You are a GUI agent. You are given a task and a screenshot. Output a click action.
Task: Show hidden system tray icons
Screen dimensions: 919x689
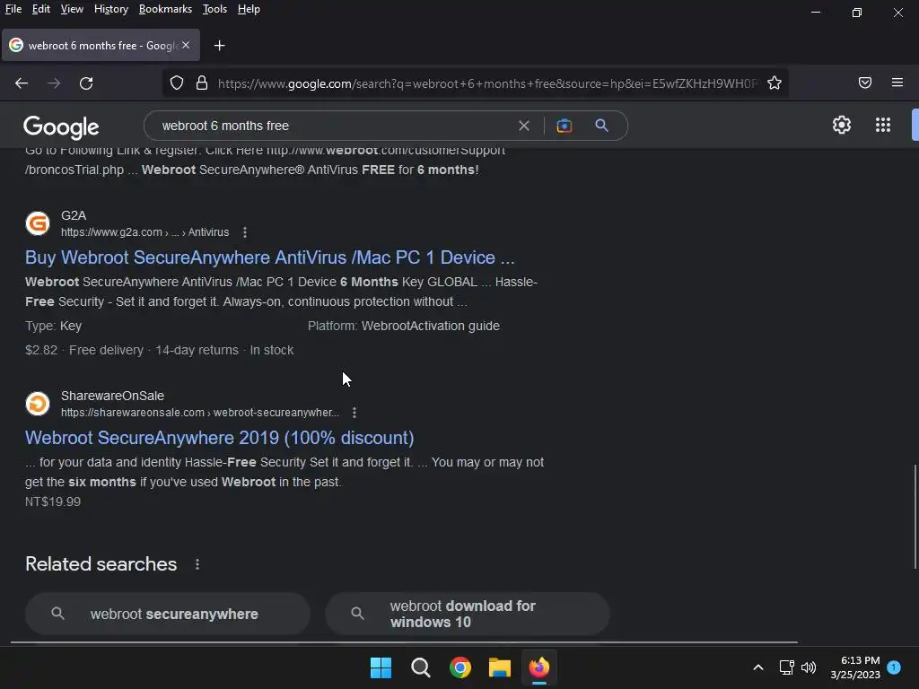click(x=757, y=667)
